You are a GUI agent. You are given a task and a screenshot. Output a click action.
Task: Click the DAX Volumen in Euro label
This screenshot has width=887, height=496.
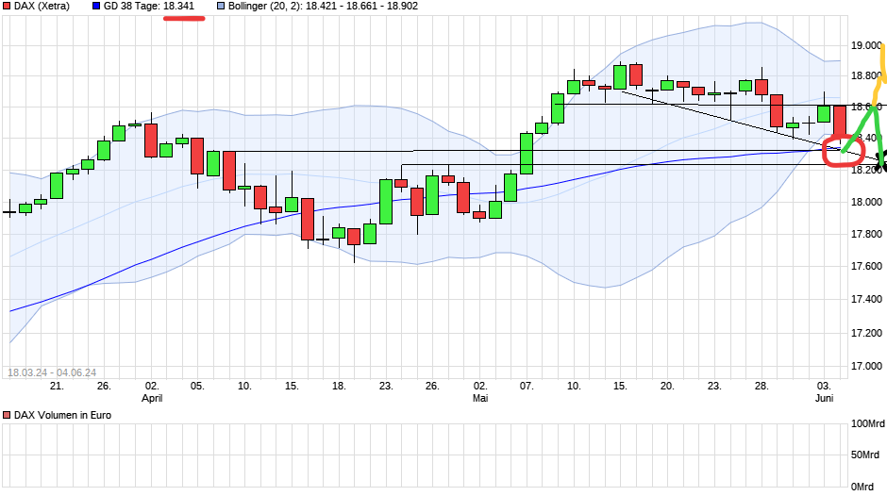pyautogui.click(x=62, y=415)
